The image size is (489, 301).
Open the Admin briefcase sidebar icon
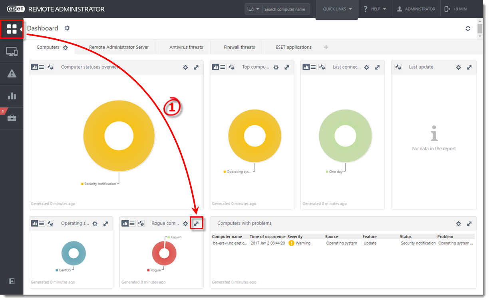point(12,118)
